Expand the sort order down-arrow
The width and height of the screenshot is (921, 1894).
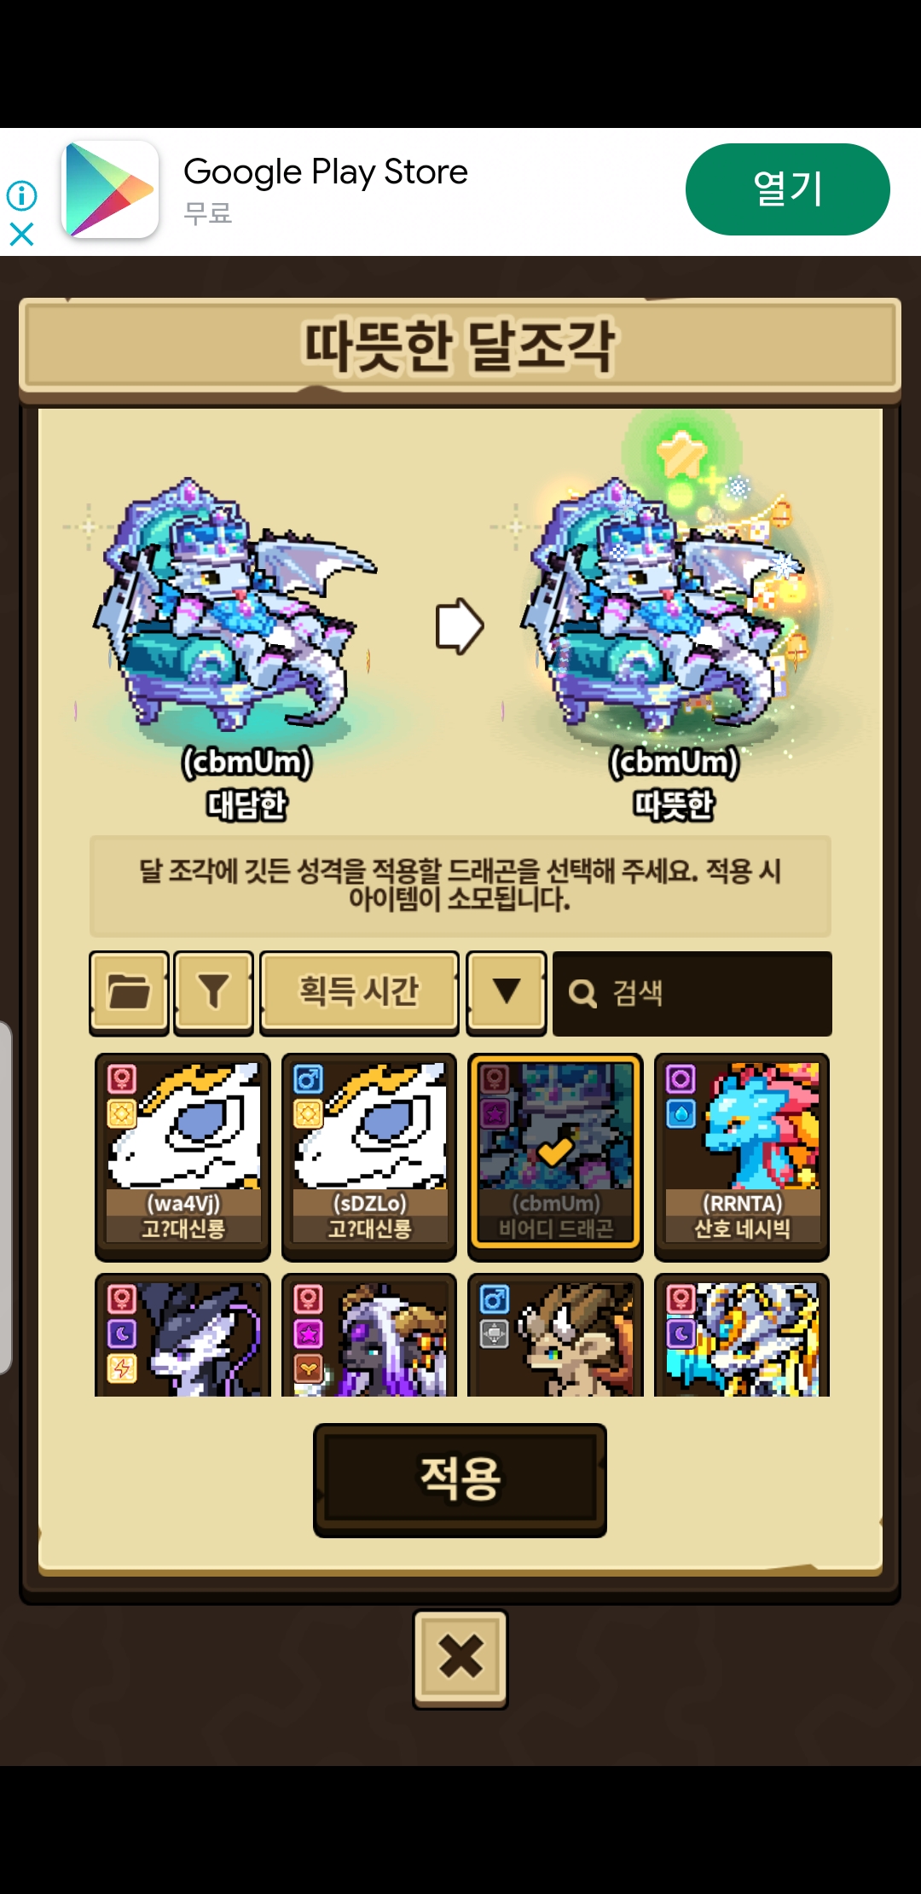[x=507, y=992]
